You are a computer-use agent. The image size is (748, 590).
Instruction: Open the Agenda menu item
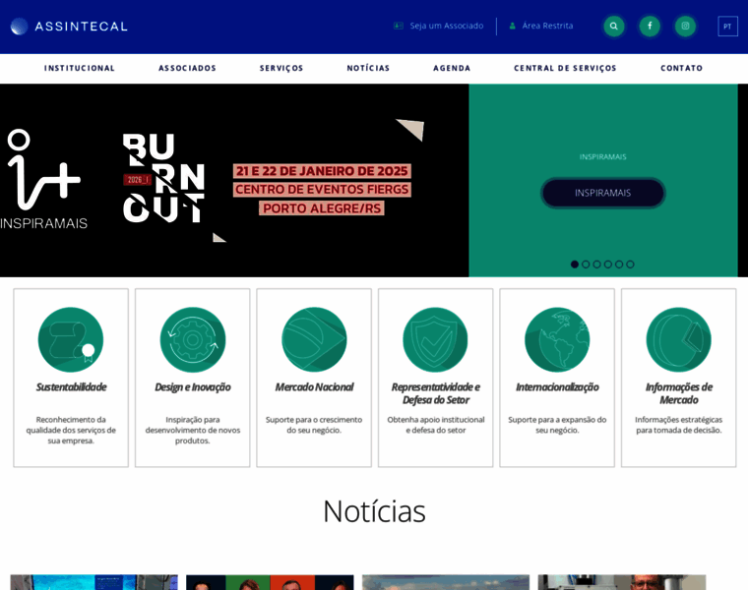tap(452, 68)
